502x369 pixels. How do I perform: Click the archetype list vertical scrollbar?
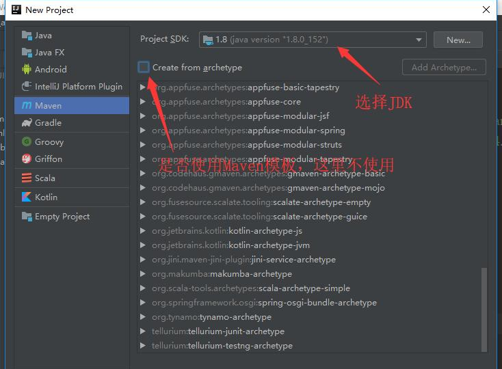pyautogui.click(x=484, y=310)
